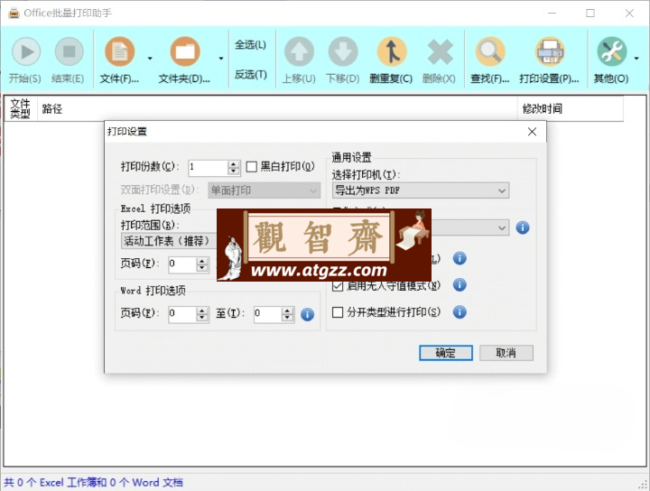This screenshot has height=491, width=650.
Task: Confirm settings with 确定 button
Action: coord(446,353)
